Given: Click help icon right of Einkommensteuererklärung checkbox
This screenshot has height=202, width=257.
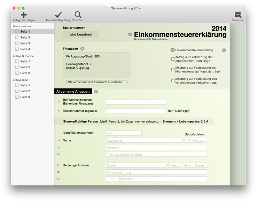Looking at the screenshot, I should click(x=224, y=50).
